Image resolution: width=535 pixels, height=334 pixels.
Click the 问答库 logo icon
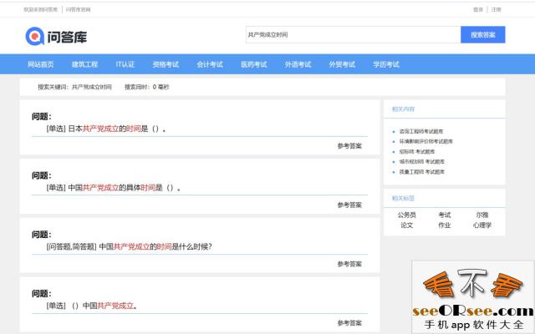tap(36, 36)
